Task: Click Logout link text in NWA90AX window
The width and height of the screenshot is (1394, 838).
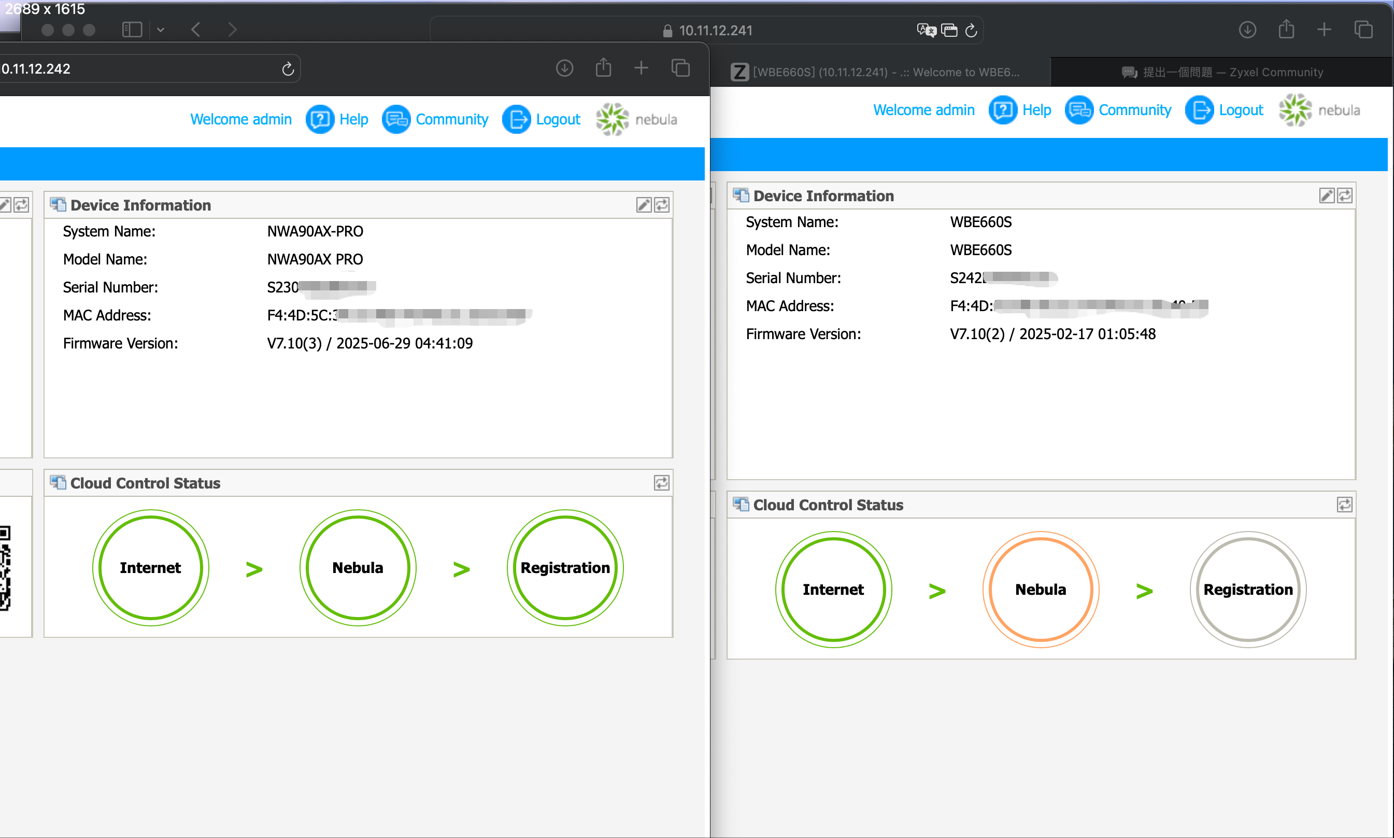Action: (558, 120)
